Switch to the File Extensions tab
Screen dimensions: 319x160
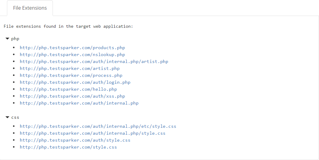[30, 8]
